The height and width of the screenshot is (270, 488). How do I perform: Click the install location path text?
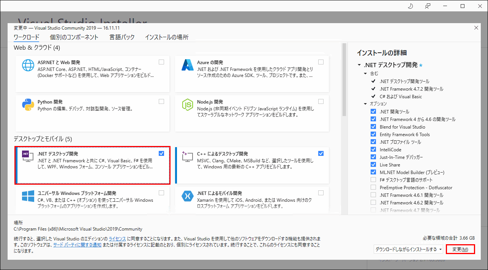(x=78, y=229)
